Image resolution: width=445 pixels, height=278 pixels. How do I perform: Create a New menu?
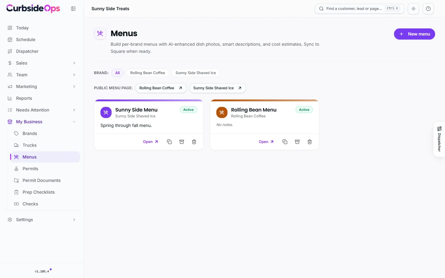pyautogui.click(x=414, y=34)
